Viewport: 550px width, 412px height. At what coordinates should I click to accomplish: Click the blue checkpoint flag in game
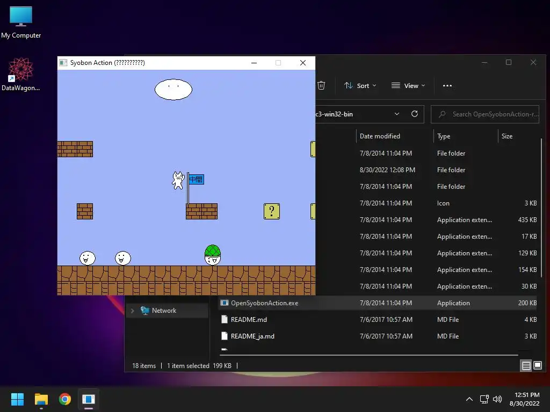click(196, 179)
